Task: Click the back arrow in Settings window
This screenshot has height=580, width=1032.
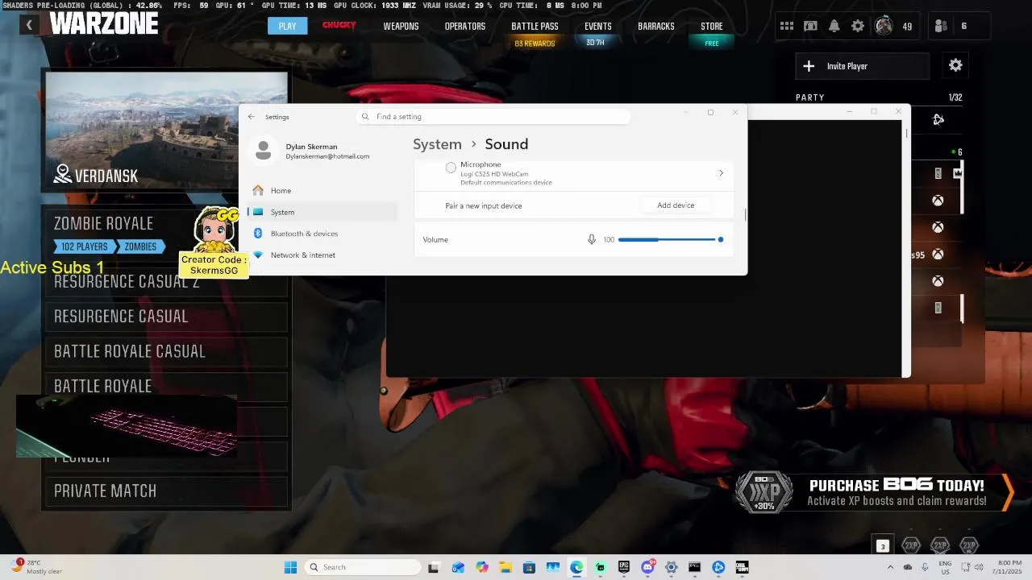Action: (x=252, y=117)
